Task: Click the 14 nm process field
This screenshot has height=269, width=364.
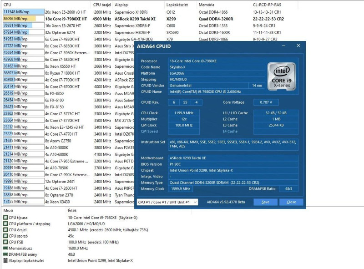Action: tap(257, 86)
